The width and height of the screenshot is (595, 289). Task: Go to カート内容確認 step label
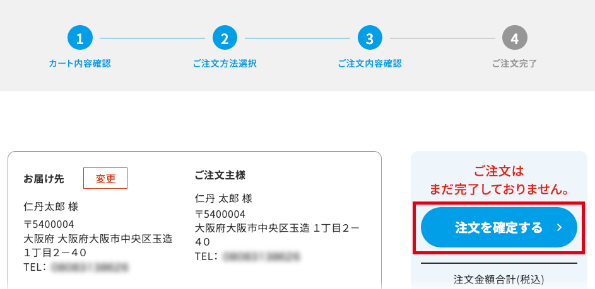click(x=80, y=64)
